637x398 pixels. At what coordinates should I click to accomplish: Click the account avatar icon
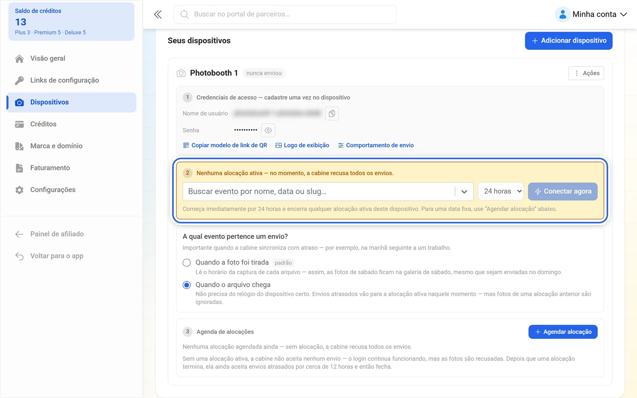pyautogui.click(x=562, y=14)
